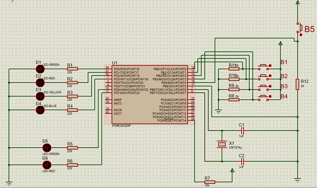
Task: Click the AVCC pin label
Action: (x=118, y=104)
